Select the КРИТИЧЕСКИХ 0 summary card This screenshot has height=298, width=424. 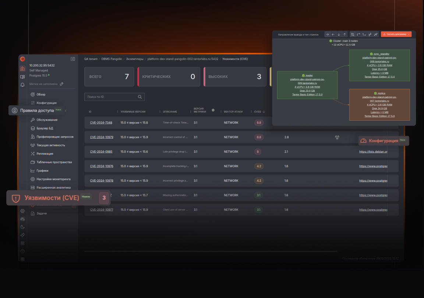tap(169, 77)
